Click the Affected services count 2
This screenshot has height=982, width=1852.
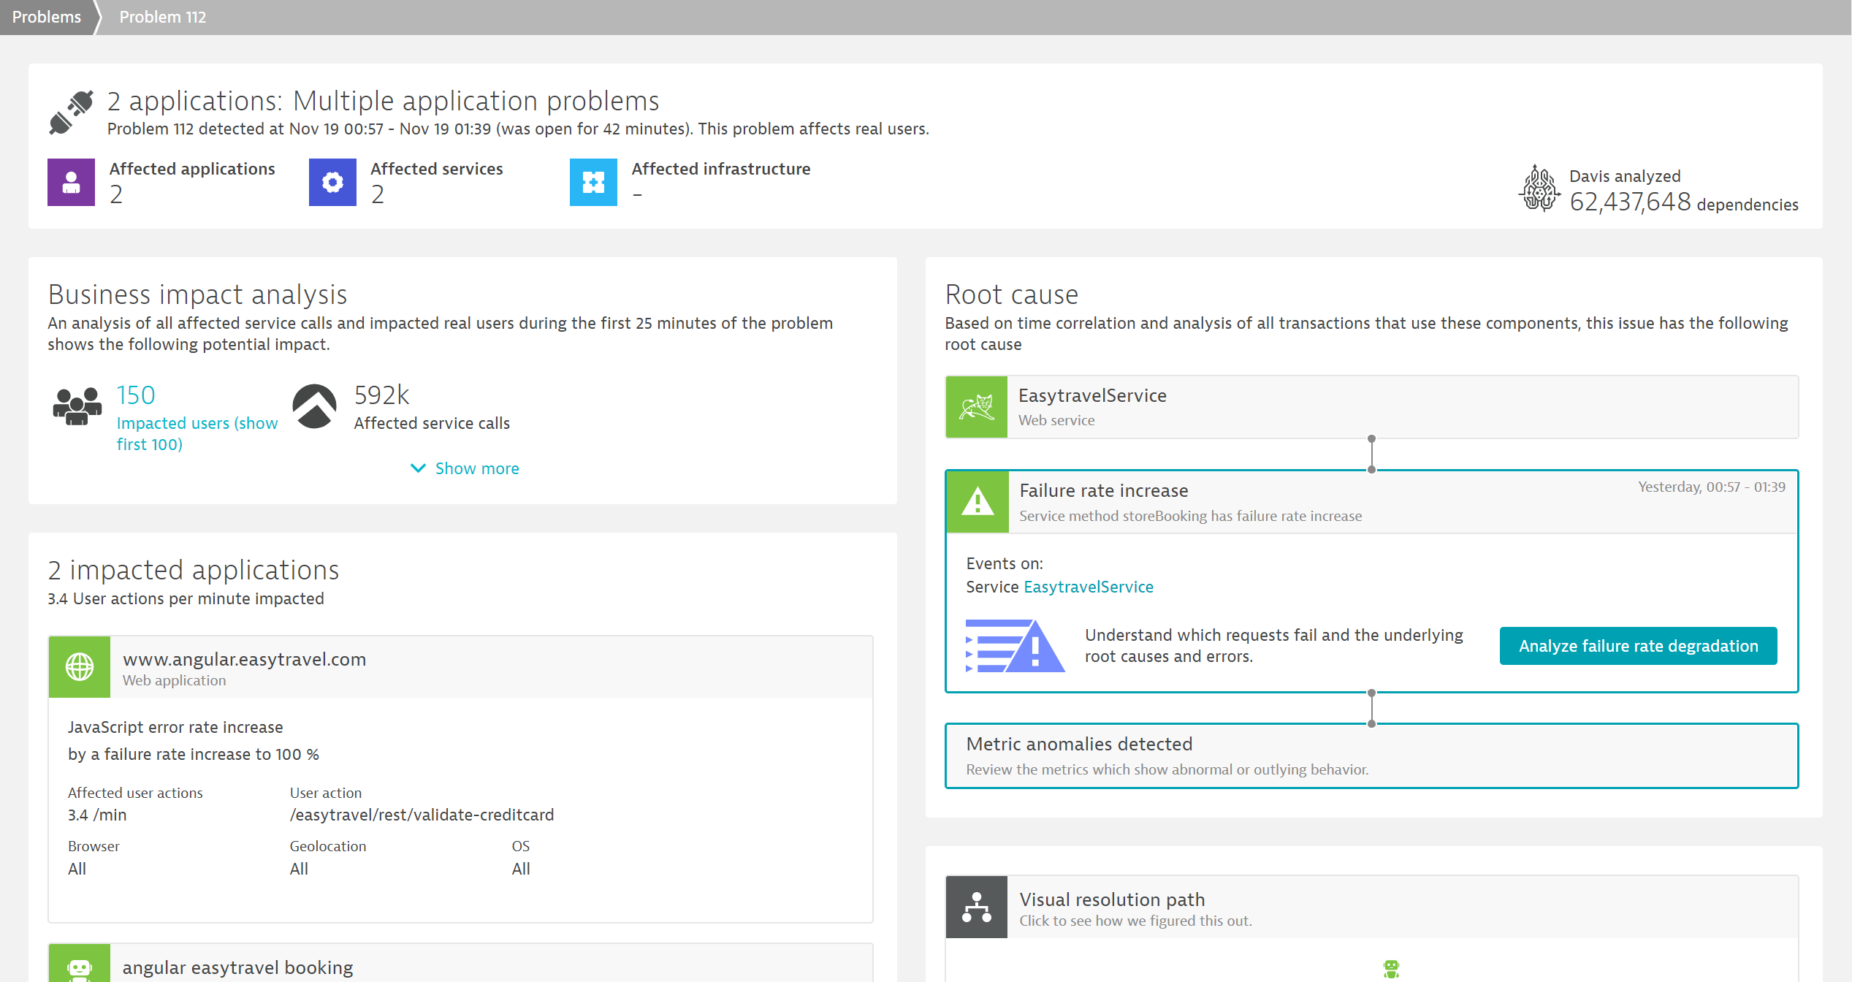click(x=378, y=194)
